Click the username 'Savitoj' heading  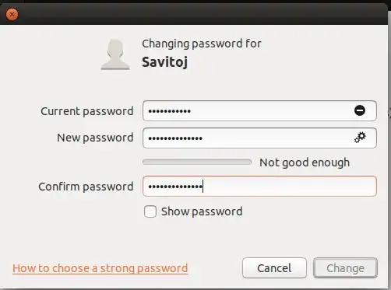[165, 62]
